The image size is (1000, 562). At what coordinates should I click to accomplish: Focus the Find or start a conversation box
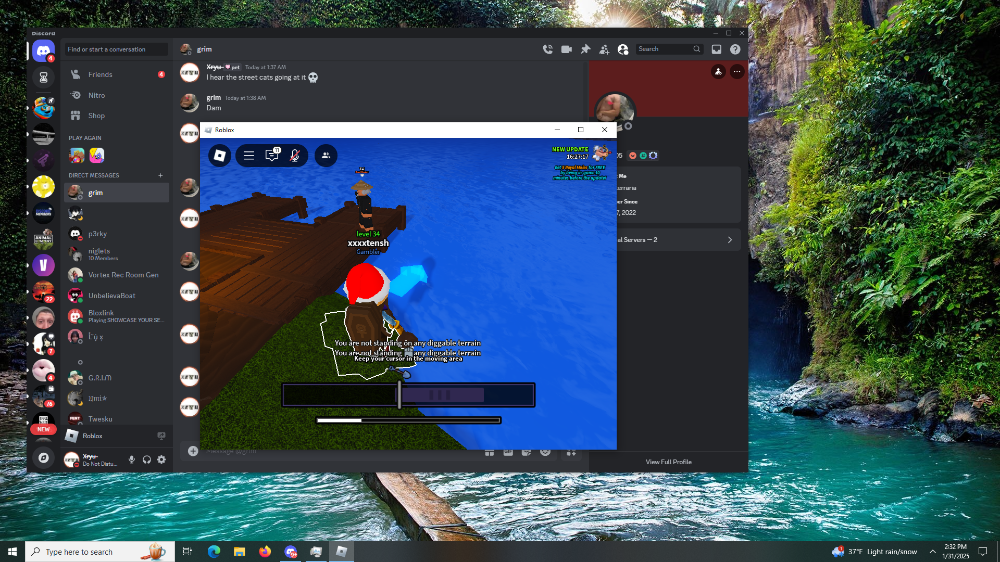pos(116,49)
